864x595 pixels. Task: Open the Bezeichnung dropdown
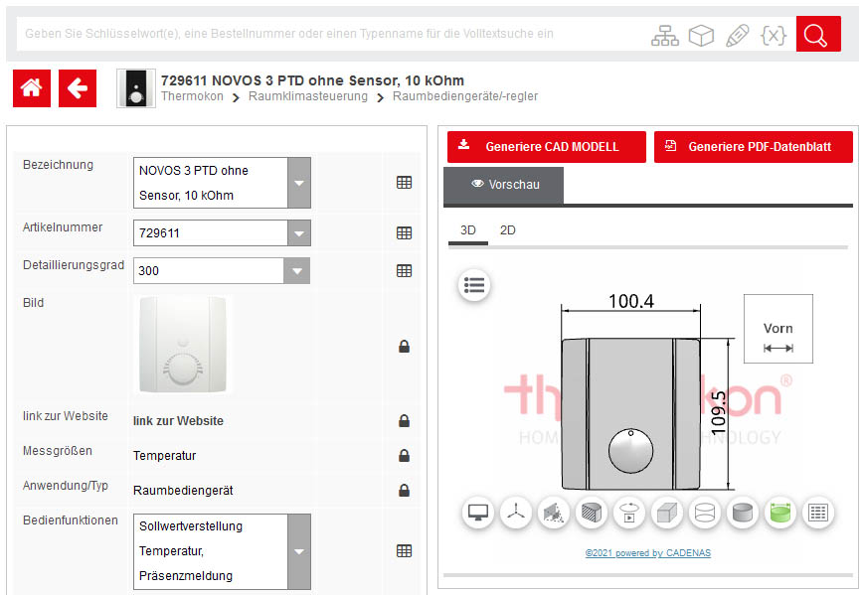298,183
